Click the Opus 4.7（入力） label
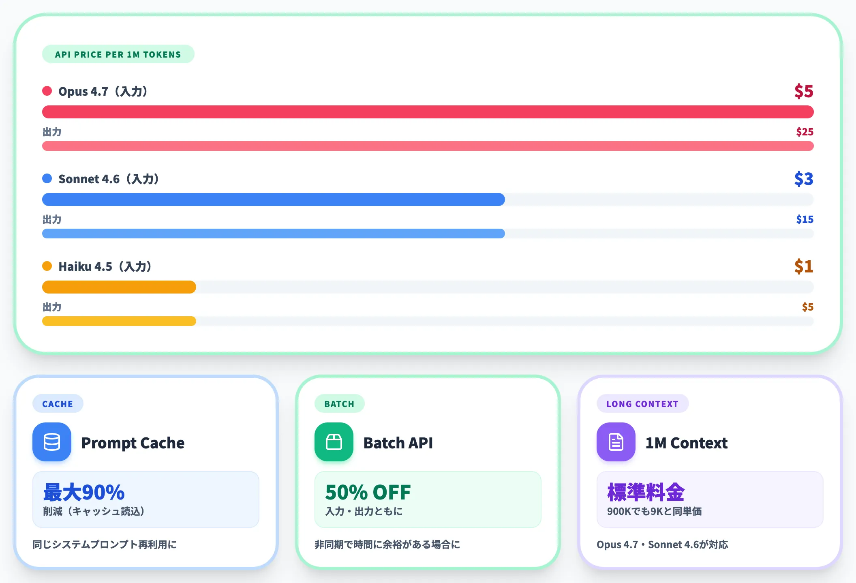Screen dimensions: 856x583 click(103, 91)
